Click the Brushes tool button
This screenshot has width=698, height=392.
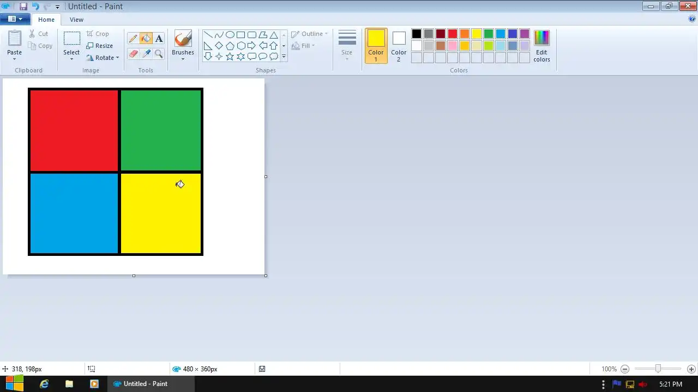tap(183, 38)
